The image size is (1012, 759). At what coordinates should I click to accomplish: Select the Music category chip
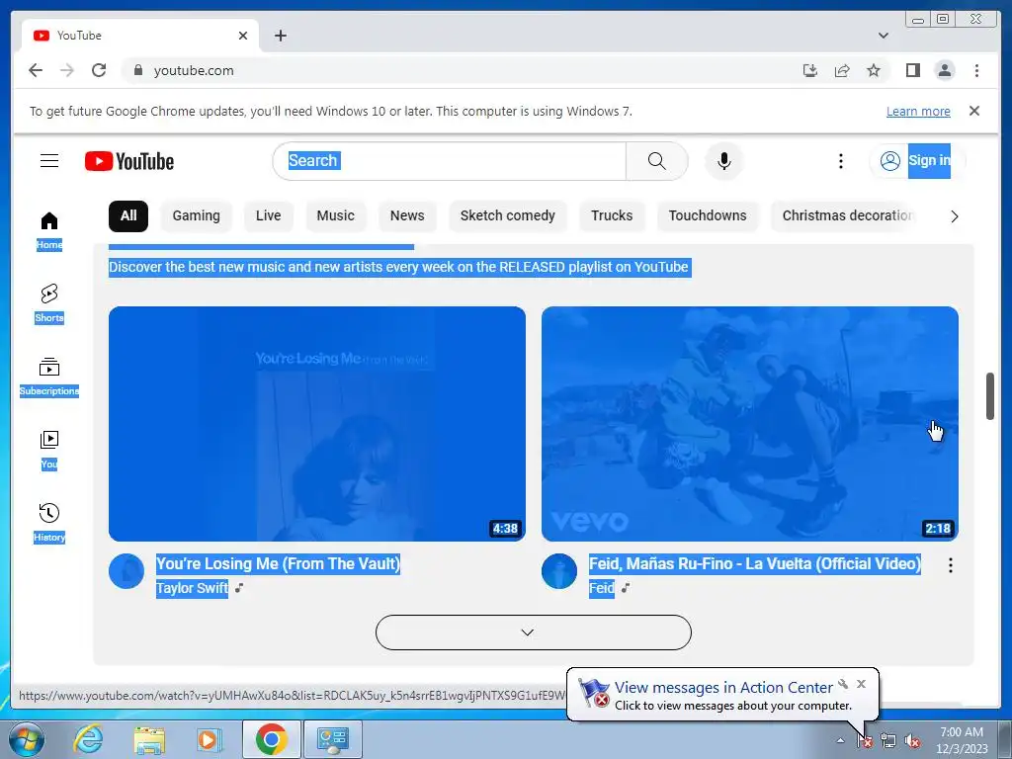coord(335,215)
